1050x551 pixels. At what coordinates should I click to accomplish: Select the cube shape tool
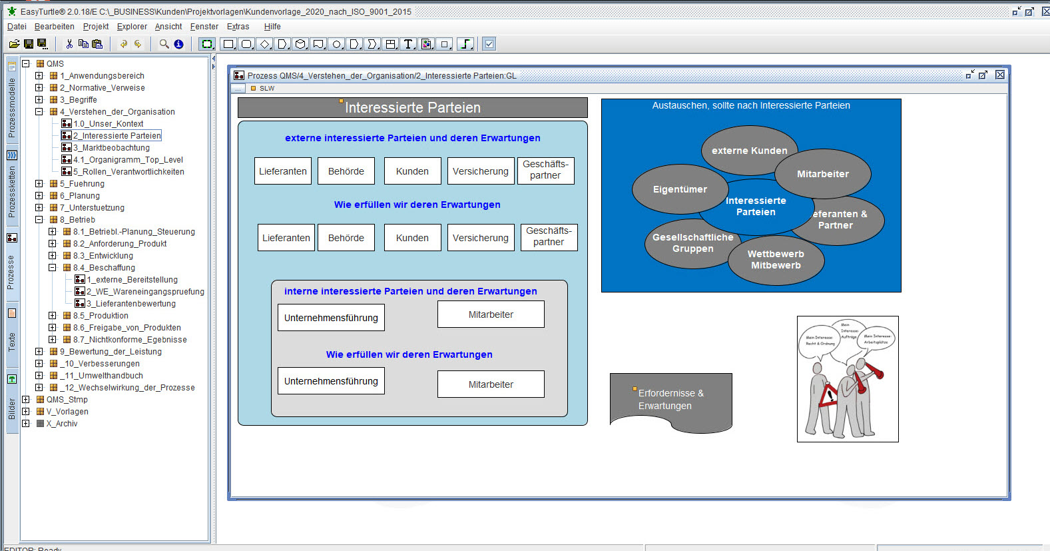tap(301, 44)
